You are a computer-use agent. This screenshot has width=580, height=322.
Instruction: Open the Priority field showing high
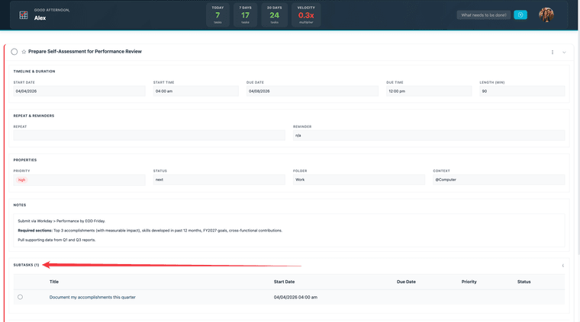click(79, 180)
